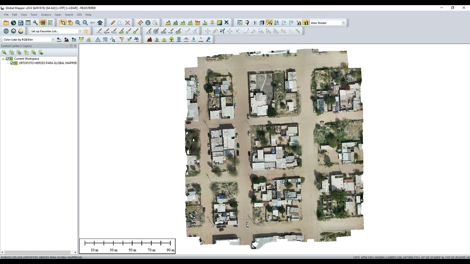
Task: Click the Move Feature arrows icon
Action: 208,31
